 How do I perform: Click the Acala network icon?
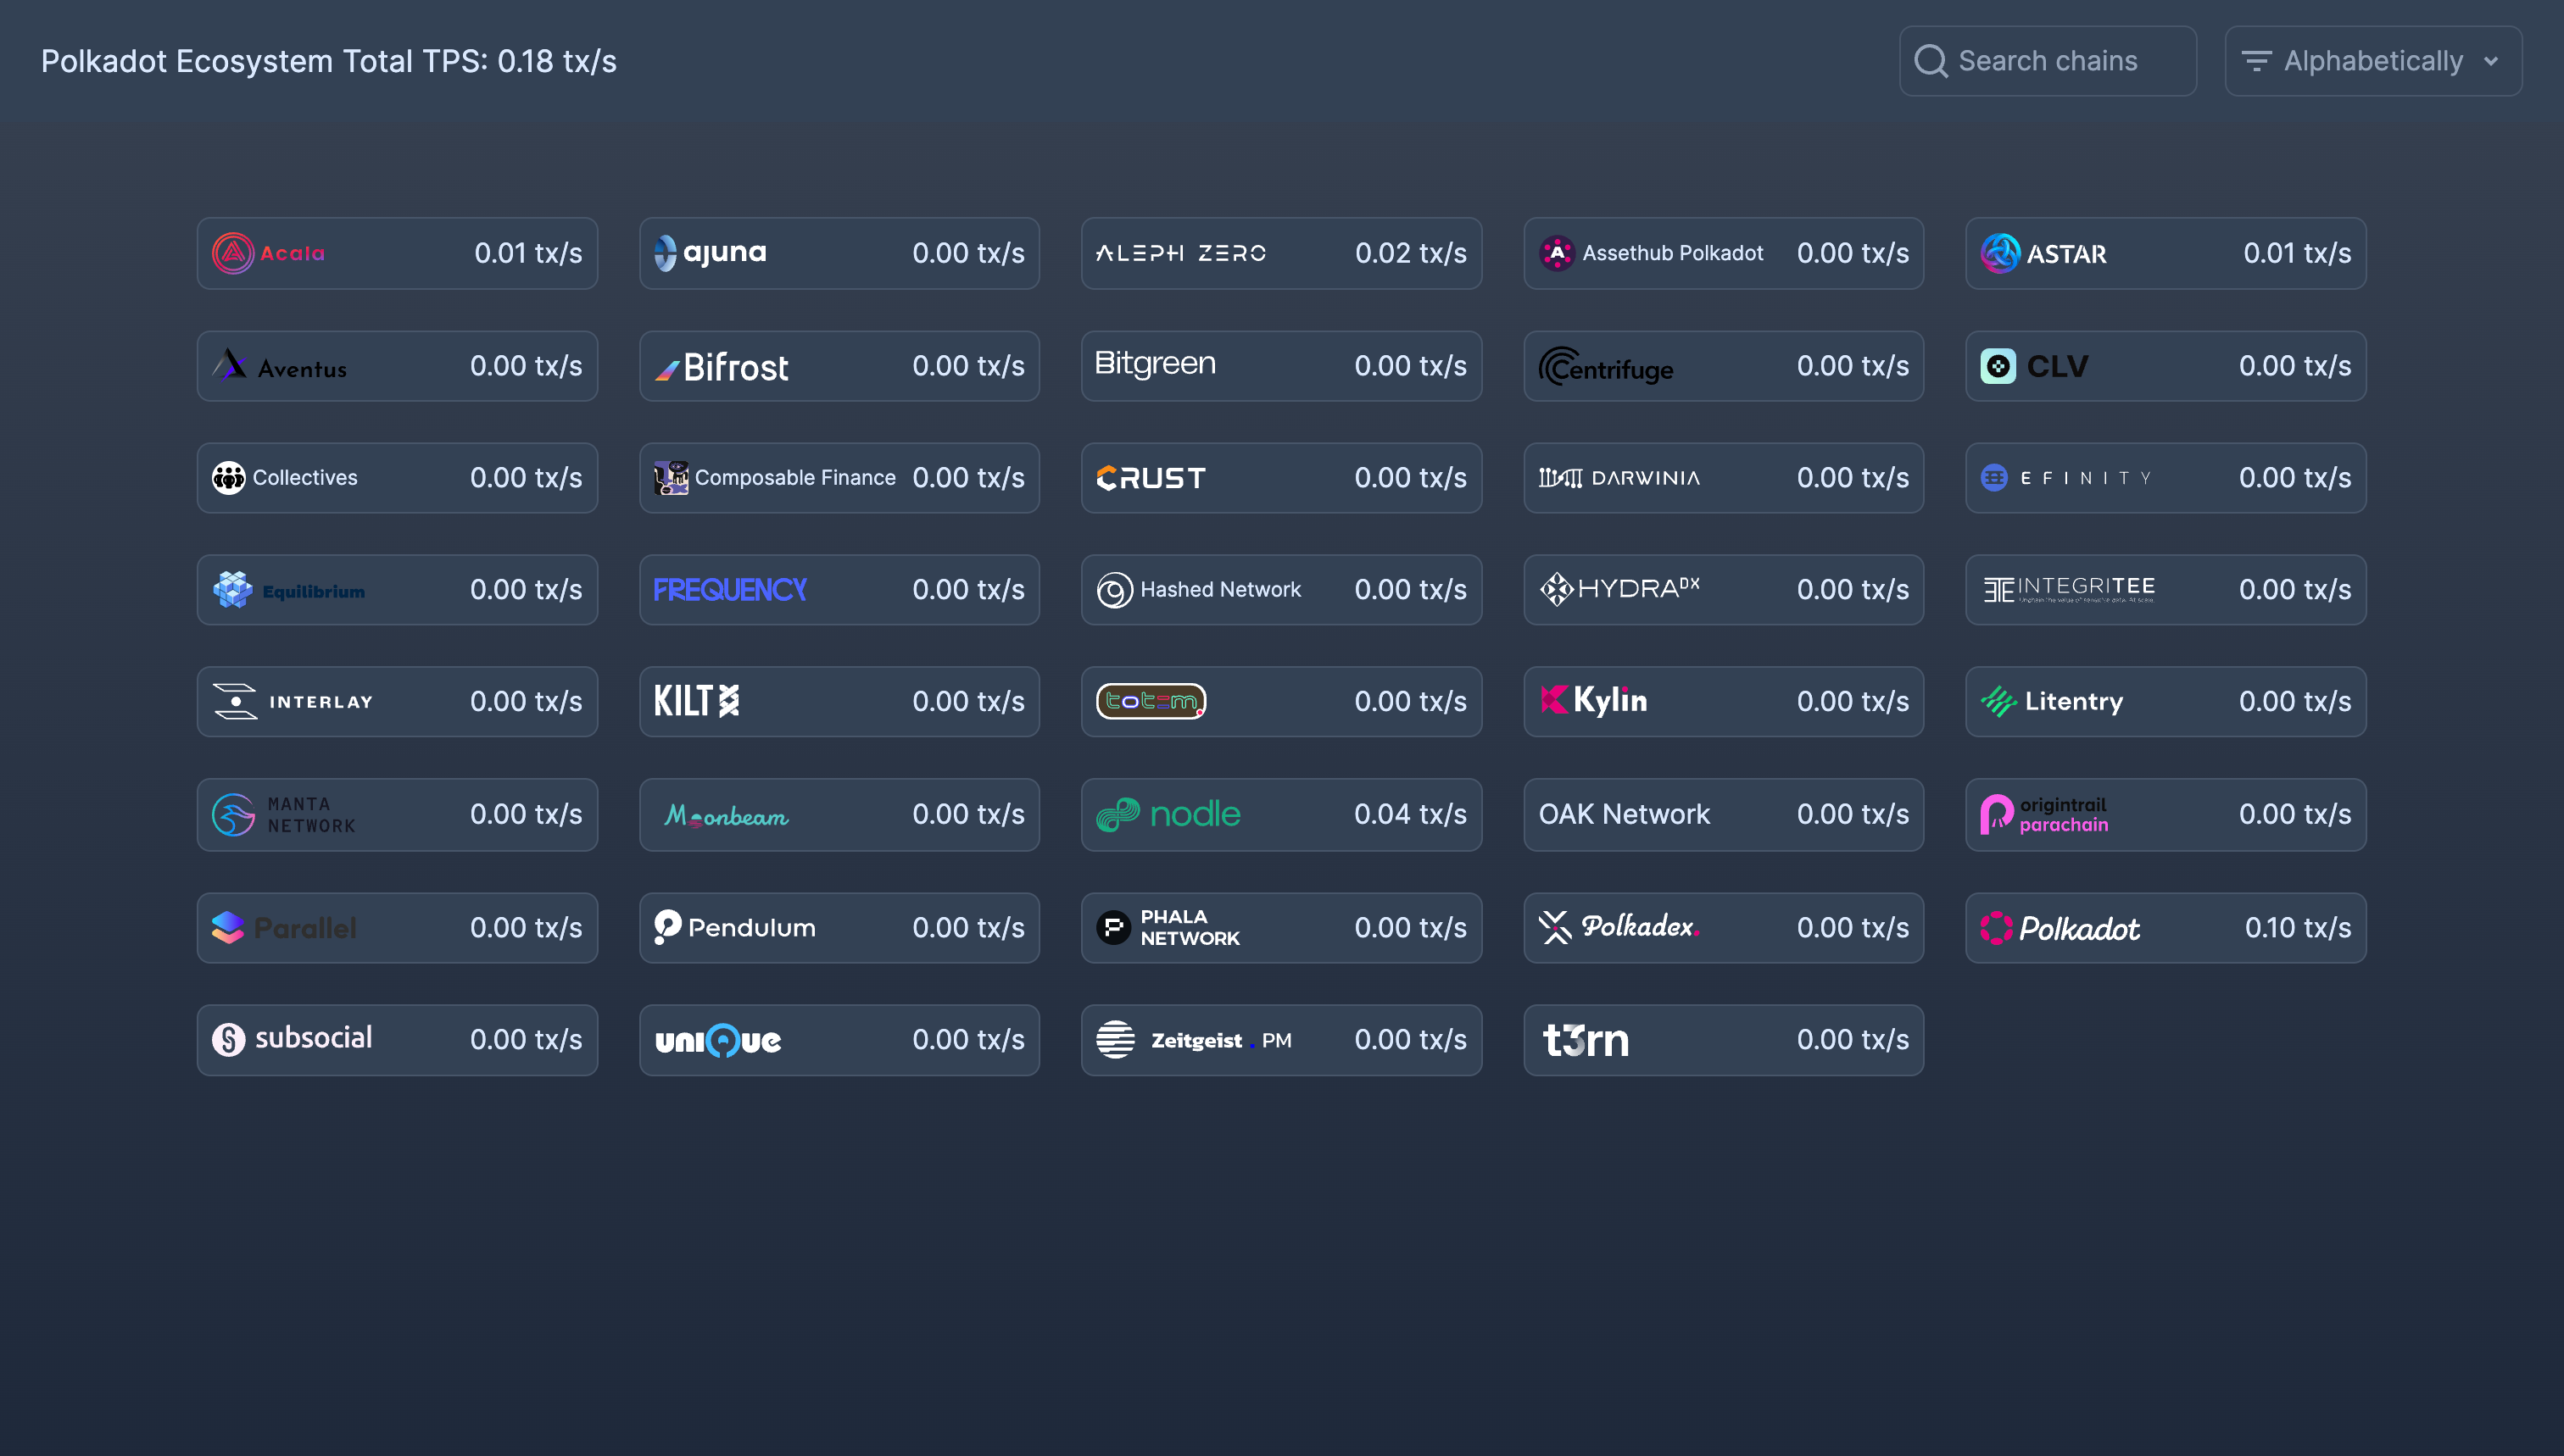click(x=231, y=252)
